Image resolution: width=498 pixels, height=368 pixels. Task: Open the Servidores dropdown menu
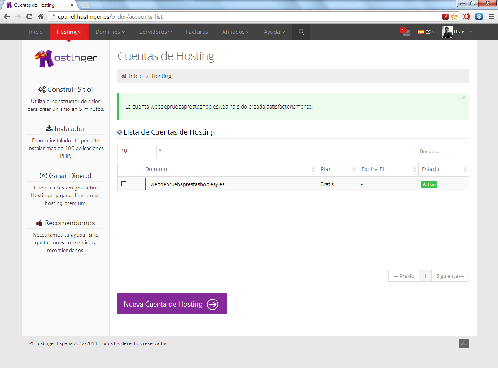156,32
